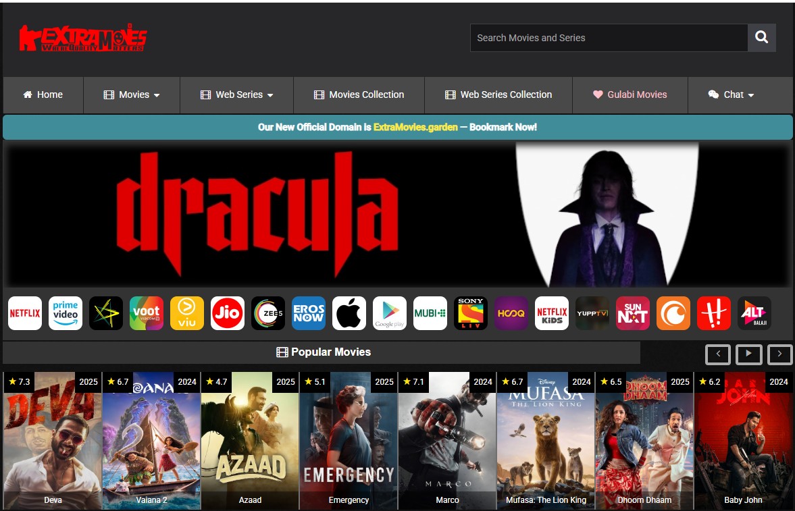Click the search magnifier button
This screenshot has height=511, width=795.
pyautogui.click(x=761, y=38)
